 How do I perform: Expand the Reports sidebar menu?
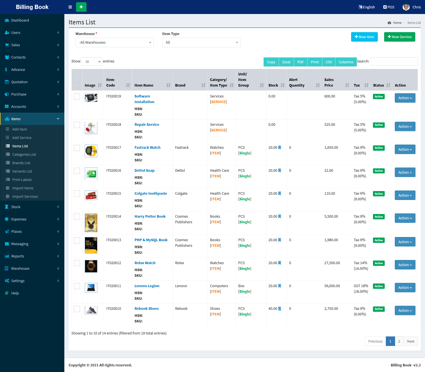coord(18,256)
